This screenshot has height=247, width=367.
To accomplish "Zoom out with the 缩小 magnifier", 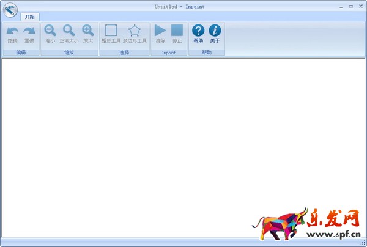I will pyautogui.click(x=50, y=31).
